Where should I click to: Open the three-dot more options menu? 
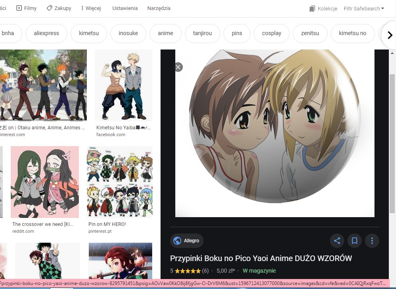[372, 241]
